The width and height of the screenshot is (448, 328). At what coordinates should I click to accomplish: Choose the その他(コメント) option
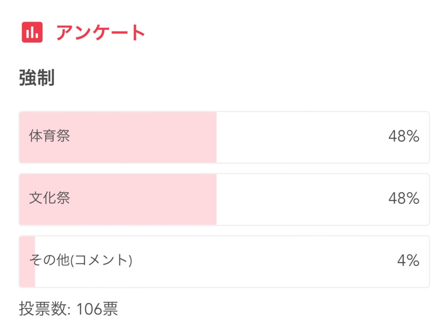(x=224, y=262)
